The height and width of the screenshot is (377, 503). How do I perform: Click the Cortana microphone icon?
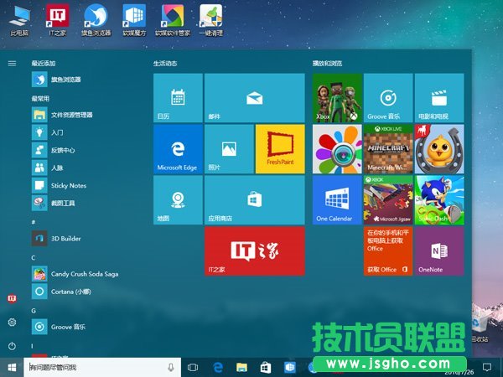click(171, 368)
